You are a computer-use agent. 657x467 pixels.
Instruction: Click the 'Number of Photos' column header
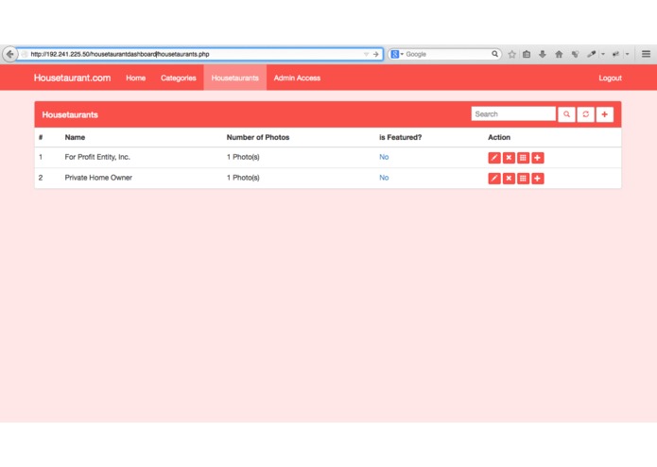coord(258,137)
